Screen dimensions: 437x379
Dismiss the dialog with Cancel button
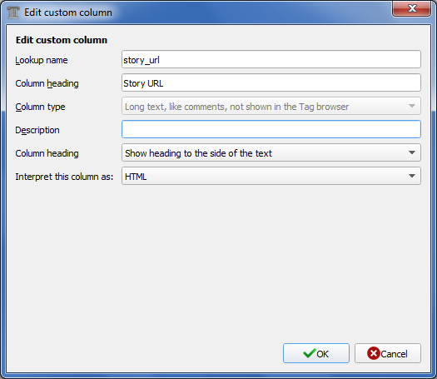click(x=388, y=353)
